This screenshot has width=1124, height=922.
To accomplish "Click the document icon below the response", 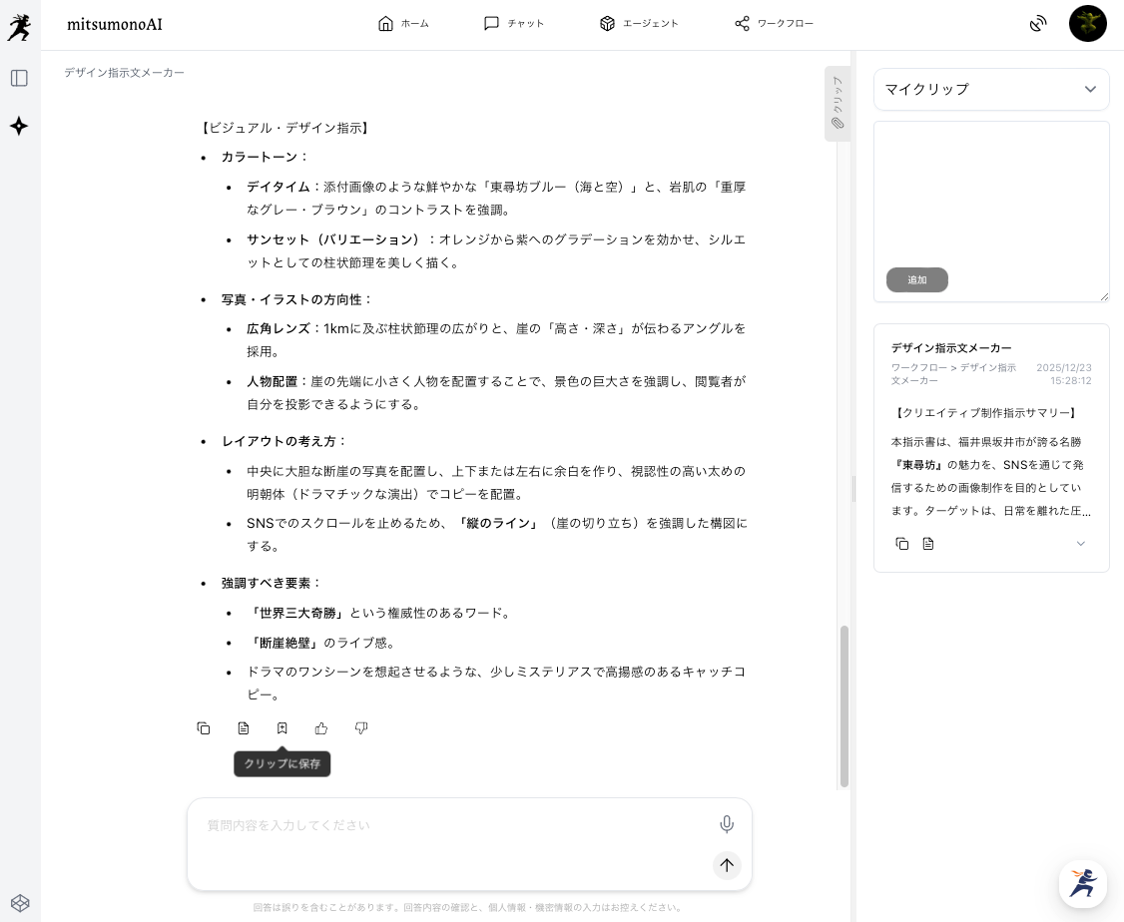I will coord(244,728).
